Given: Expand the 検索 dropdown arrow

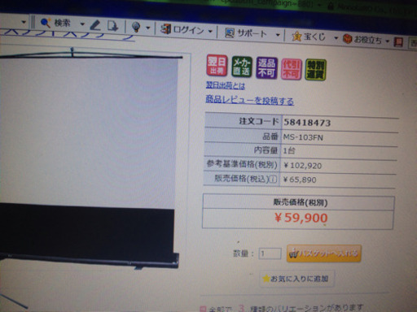Looking at the screenshot, I should [x=82, y=24].
